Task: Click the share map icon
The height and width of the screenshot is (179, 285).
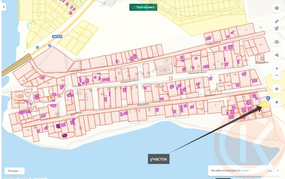Action: 276,55
